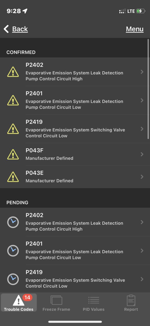
Task: Tap the red 14 badge
Action: 27,297
